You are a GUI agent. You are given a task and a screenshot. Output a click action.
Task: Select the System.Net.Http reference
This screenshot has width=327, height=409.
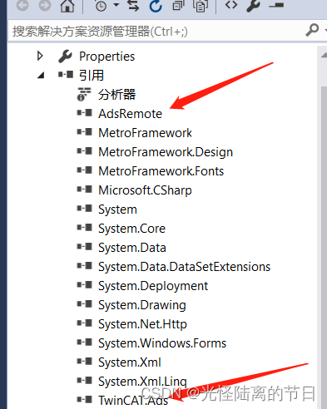(x=142, y=324)
